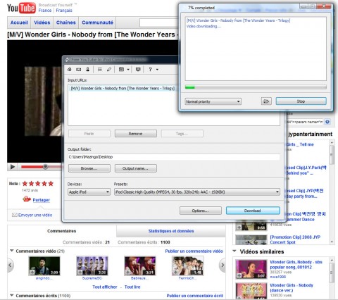Click the question mark help icon
Screen dimensions: 338x300
click(x=150, y=70)
